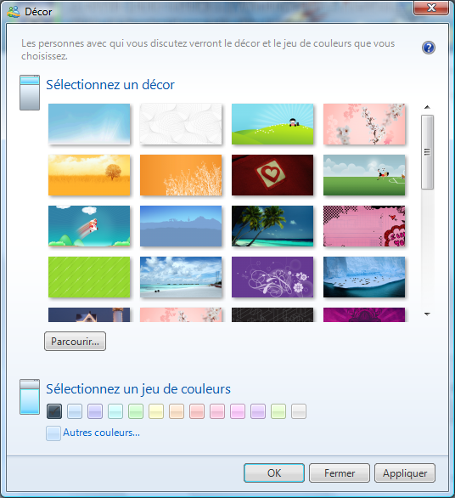Select the dark checked color swatch

pyautogui.click(x=54, y=411)
